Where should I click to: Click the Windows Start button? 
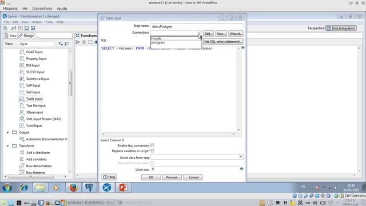7,188
